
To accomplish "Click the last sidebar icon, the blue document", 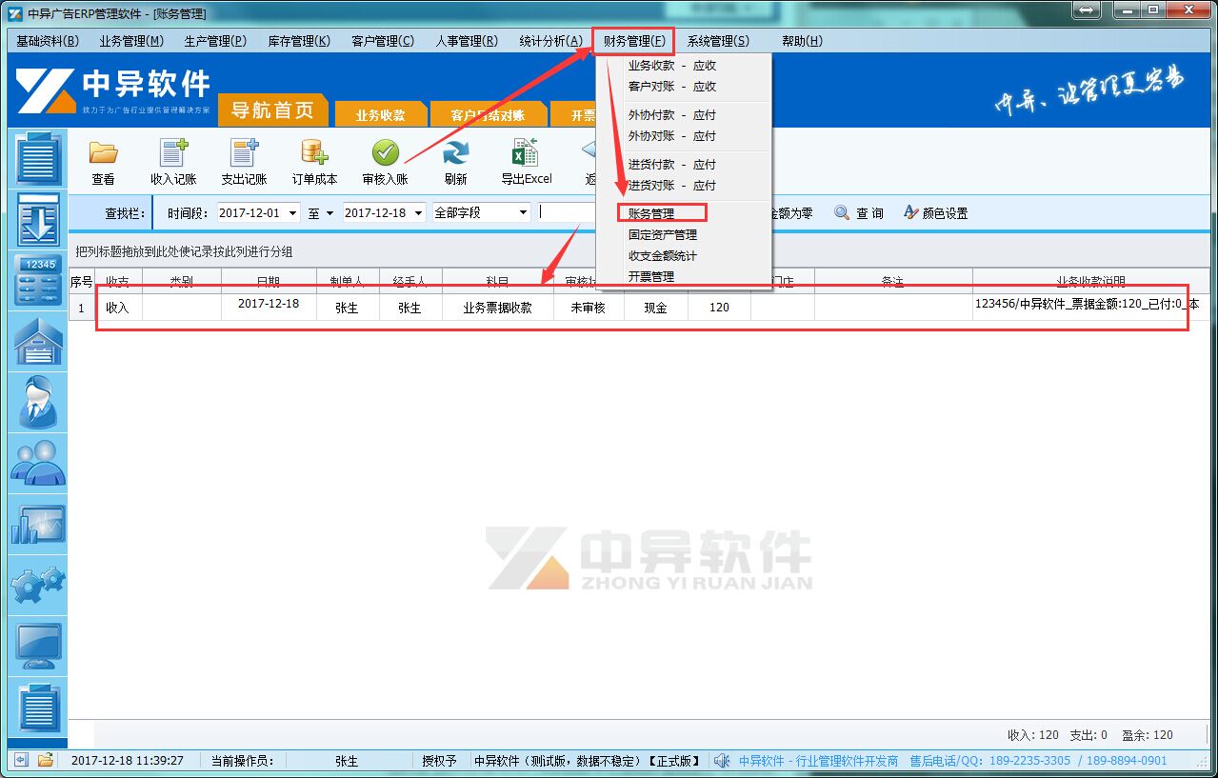I will tap(38, 709).
